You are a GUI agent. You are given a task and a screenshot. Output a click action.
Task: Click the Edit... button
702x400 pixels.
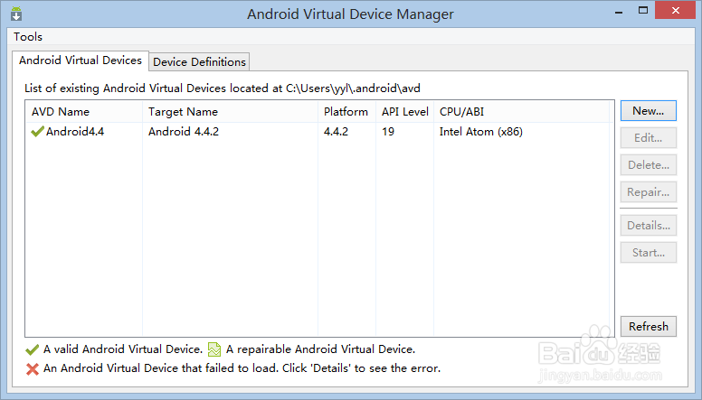tap(648, 138)
